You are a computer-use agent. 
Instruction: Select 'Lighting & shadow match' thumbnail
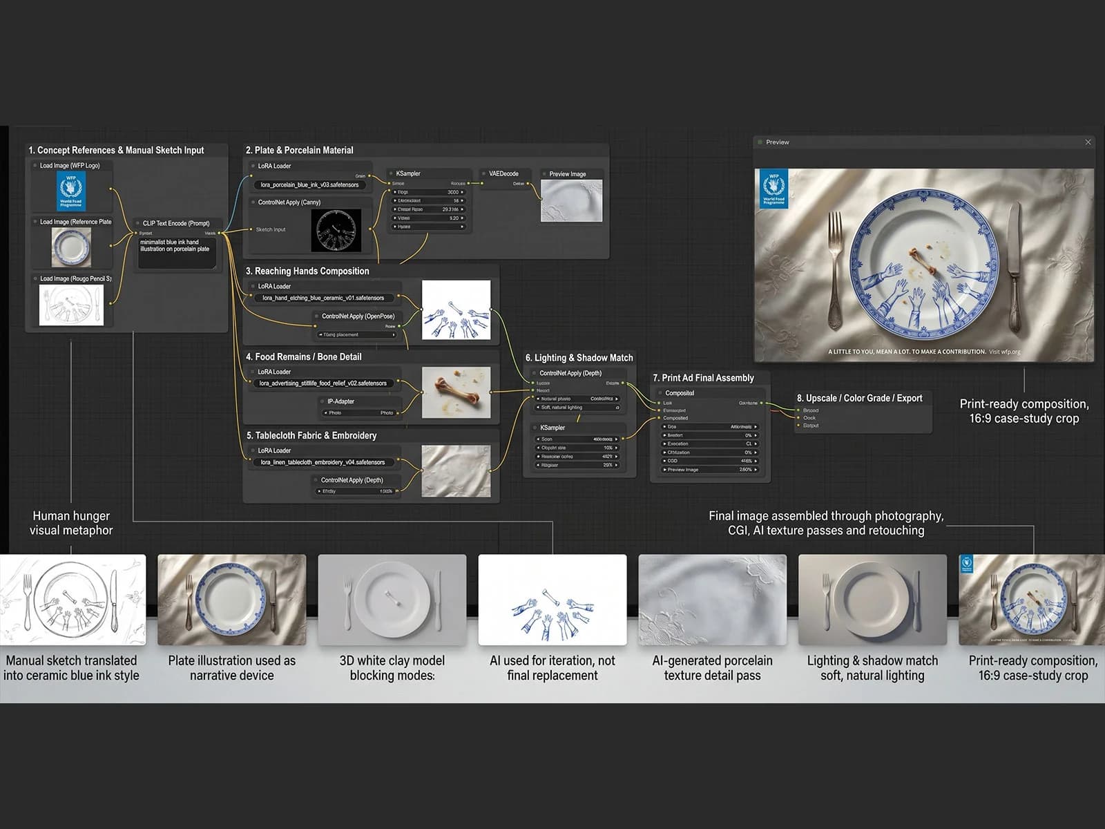872,600
